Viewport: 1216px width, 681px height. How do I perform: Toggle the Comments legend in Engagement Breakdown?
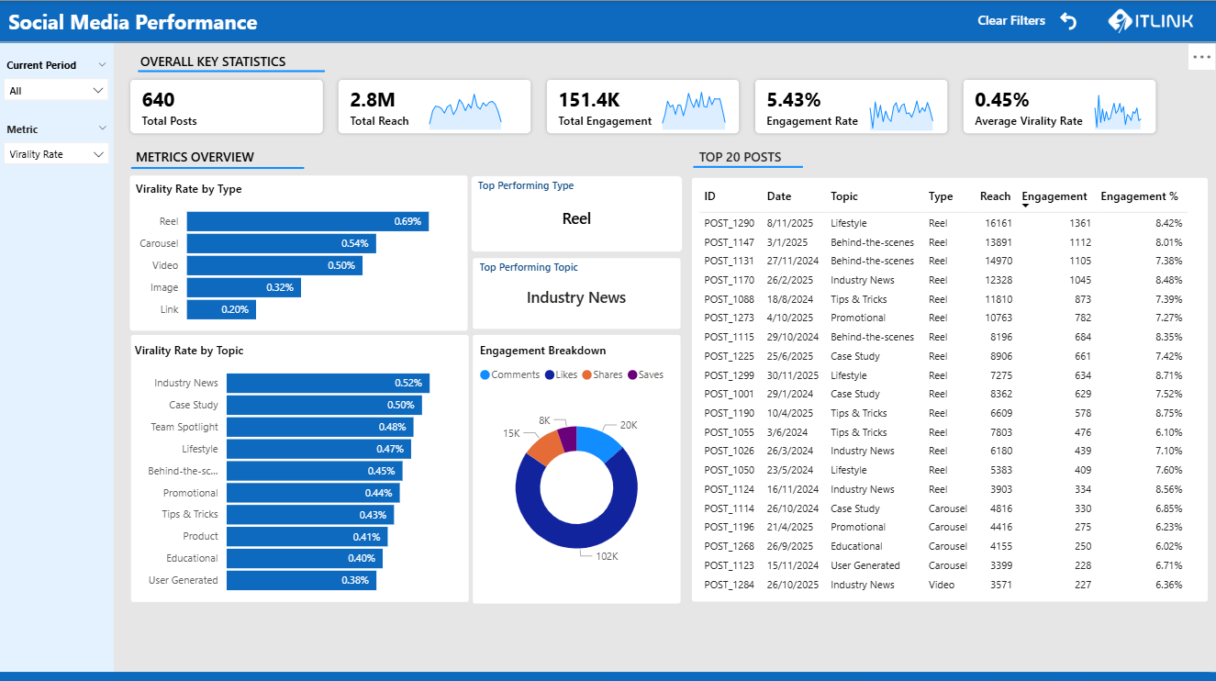point(509,374)
